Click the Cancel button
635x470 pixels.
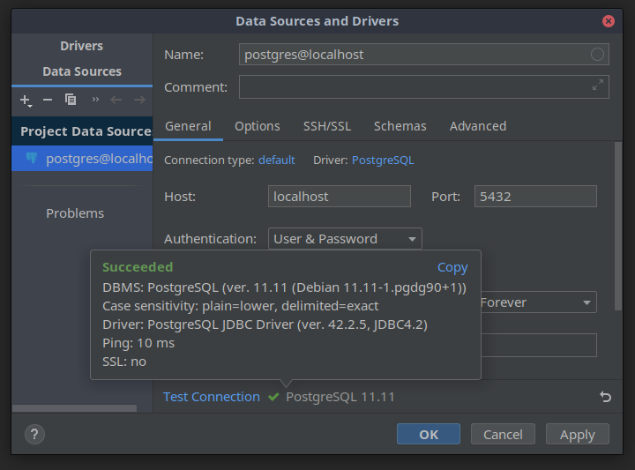tap(503, 435)
